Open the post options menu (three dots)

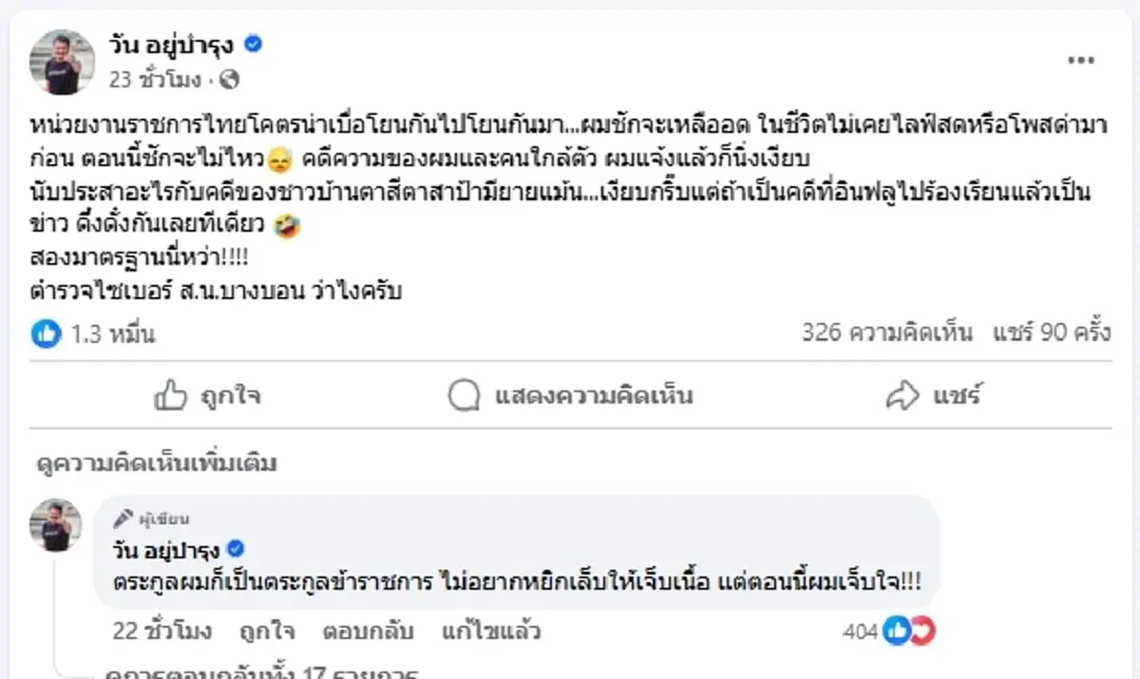(x=1080, y=59)
